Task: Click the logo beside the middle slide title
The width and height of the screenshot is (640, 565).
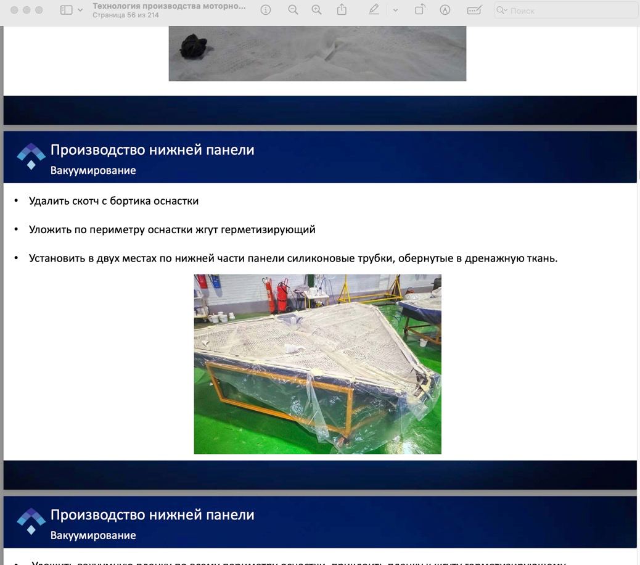Action: 31,156
